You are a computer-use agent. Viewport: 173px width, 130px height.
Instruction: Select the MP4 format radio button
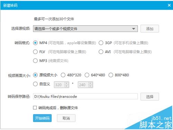click(35, 43)
